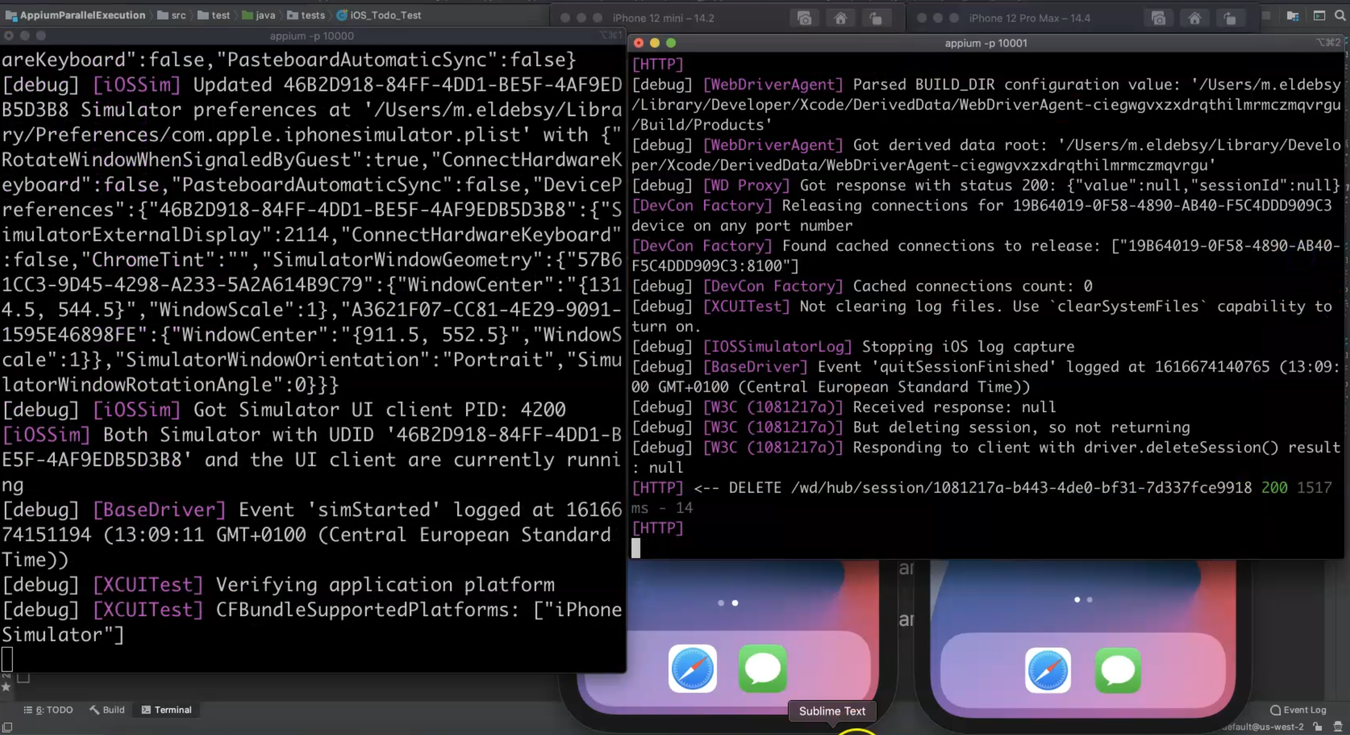Open Messages on the iPhone 12 Pro Max
Screen dimensions: 1350x735
pos(1118,670)
